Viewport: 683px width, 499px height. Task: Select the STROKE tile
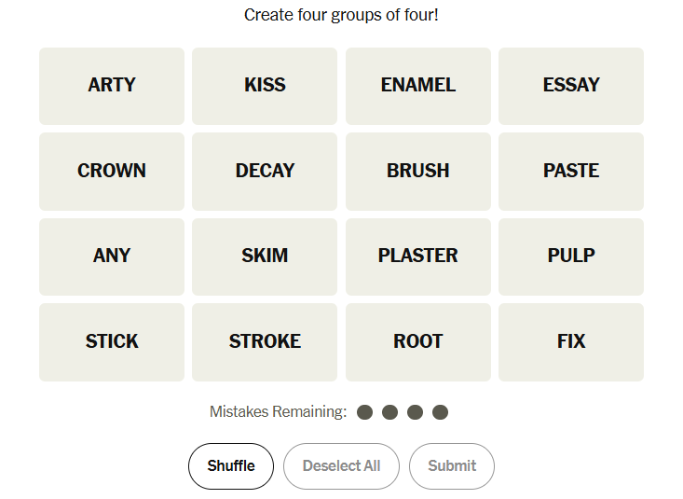point(265,342)
